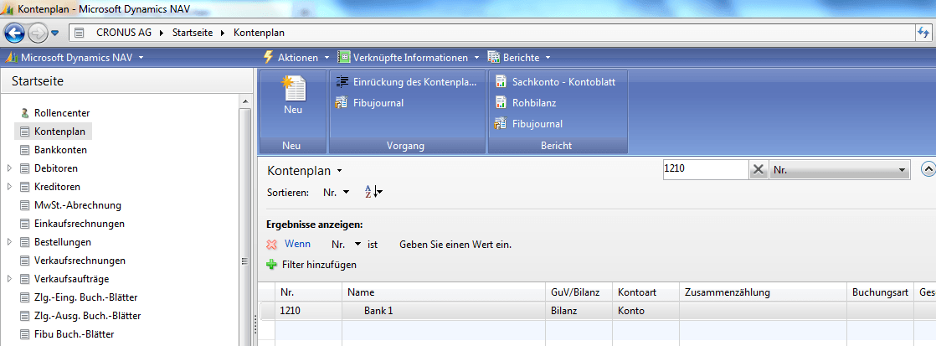This screenshot has width=936, height=346.
Task: Open the Rohbilanz report
Action: (526, 103)
